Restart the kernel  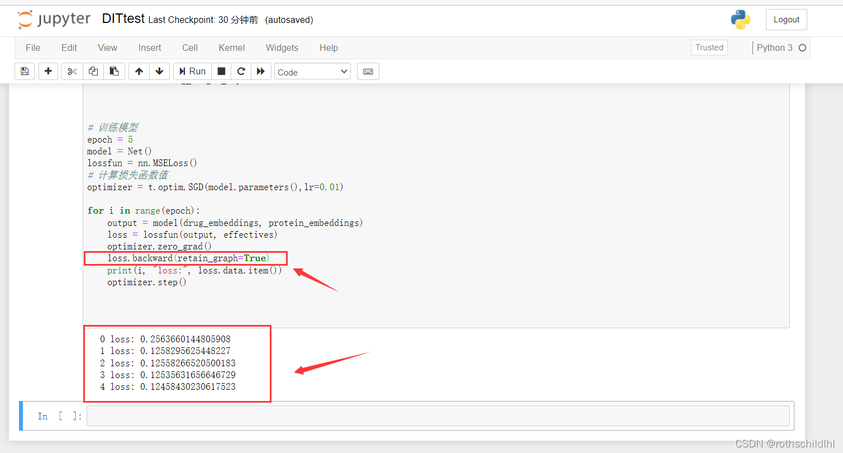tap(241, 71)
